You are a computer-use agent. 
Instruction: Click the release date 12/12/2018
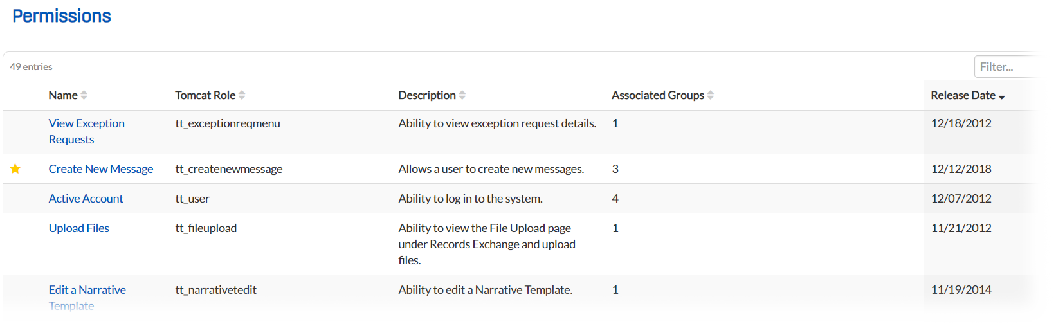[961, 169]
